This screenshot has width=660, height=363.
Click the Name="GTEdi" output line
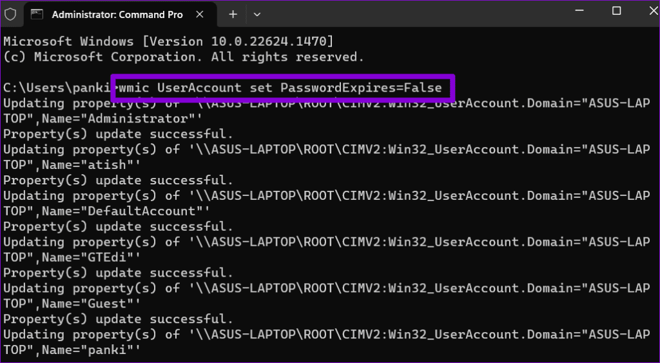(72, 257)
